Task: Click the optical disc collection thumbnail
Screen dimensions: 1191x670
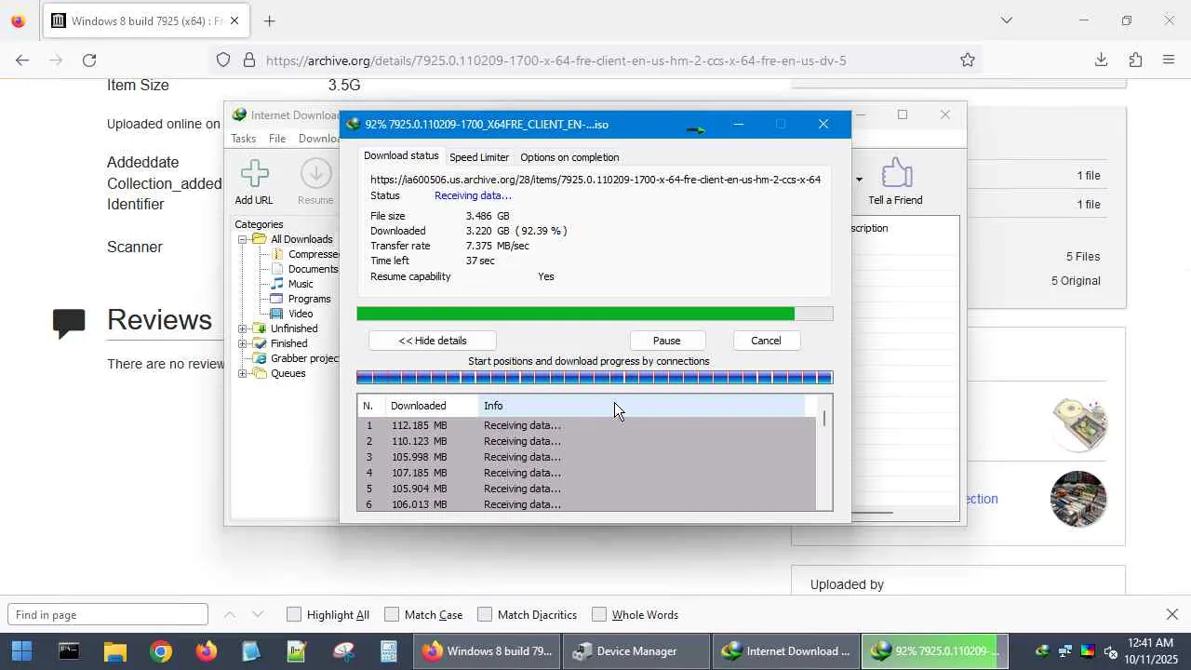Action: click(x=1078, y=424)
